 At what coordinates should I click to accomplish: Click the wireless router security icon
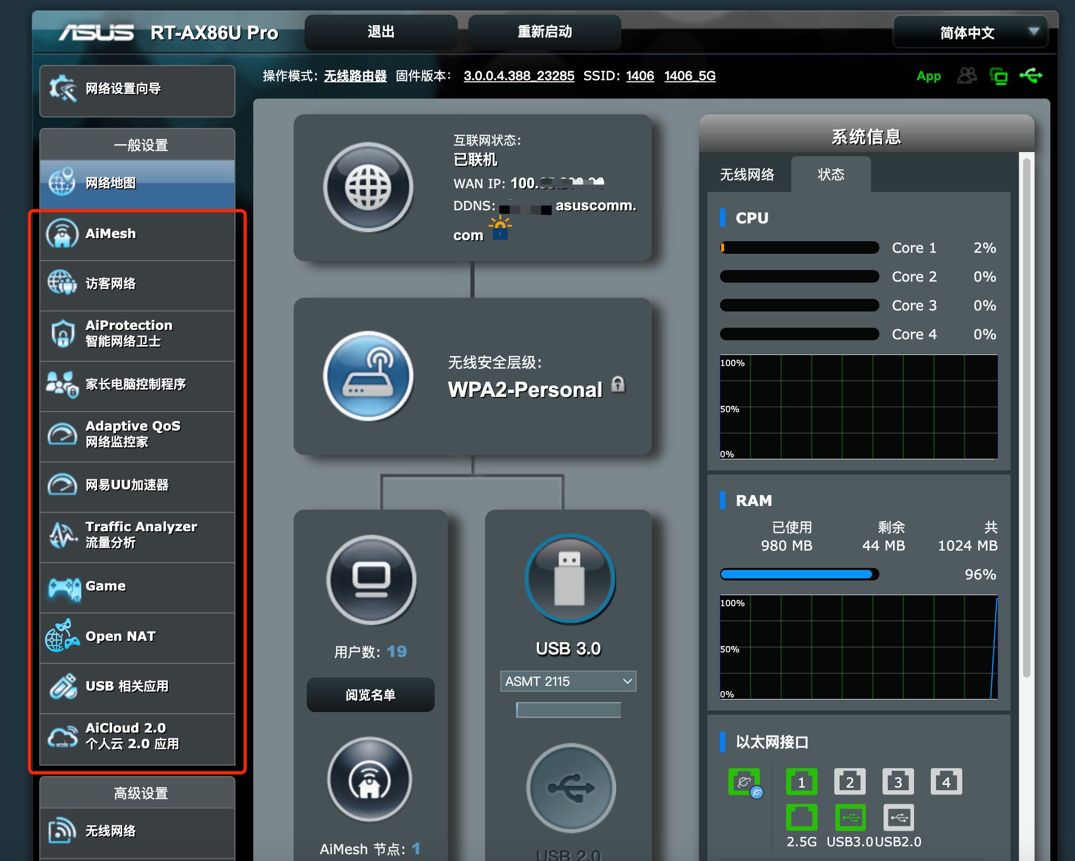point(368,375)
